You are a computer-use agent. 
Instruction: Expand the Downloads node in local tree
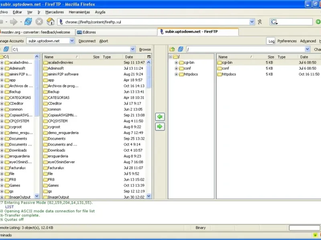click(2, 150)
